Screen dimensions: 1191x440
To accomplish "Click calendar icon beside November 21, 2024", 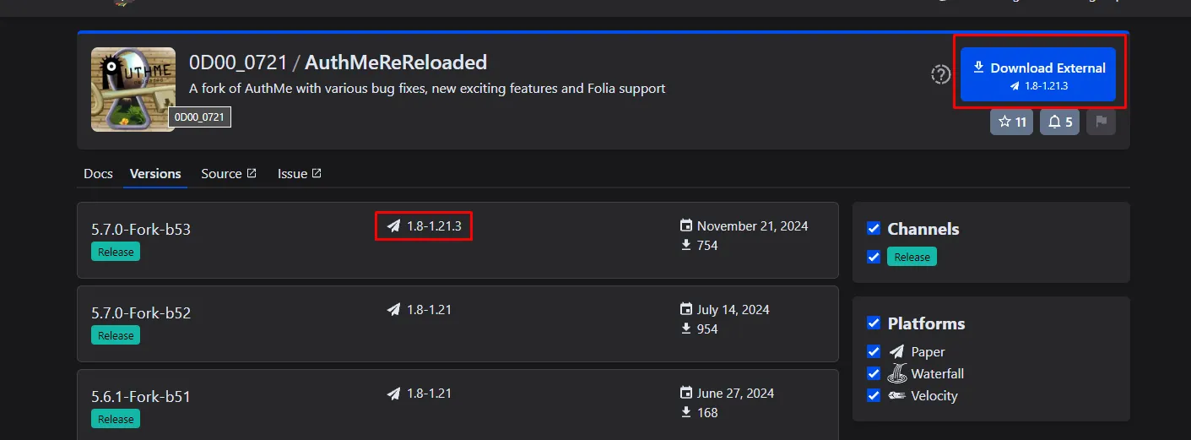I will point(686,225).
